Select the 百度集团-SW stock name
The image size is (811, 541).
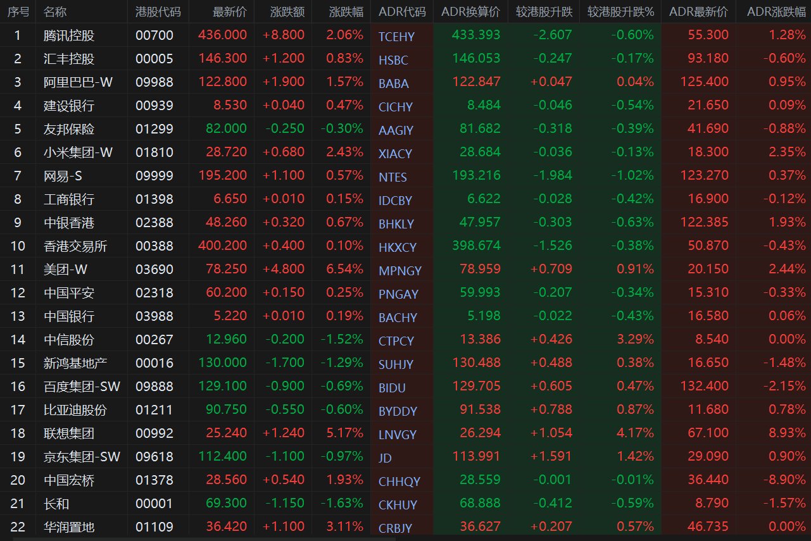82,387
